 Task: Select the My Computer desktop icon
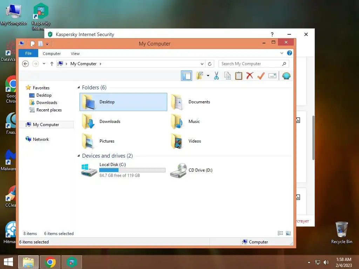click(x=14, y=14)
